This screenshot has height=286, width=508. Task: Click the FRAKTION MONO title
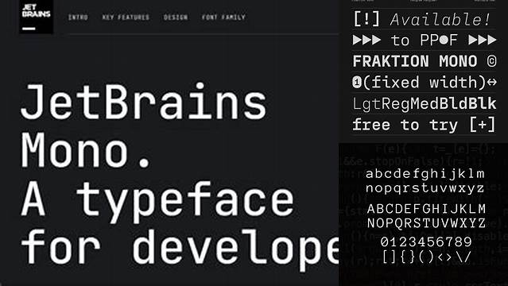(415, 61)
